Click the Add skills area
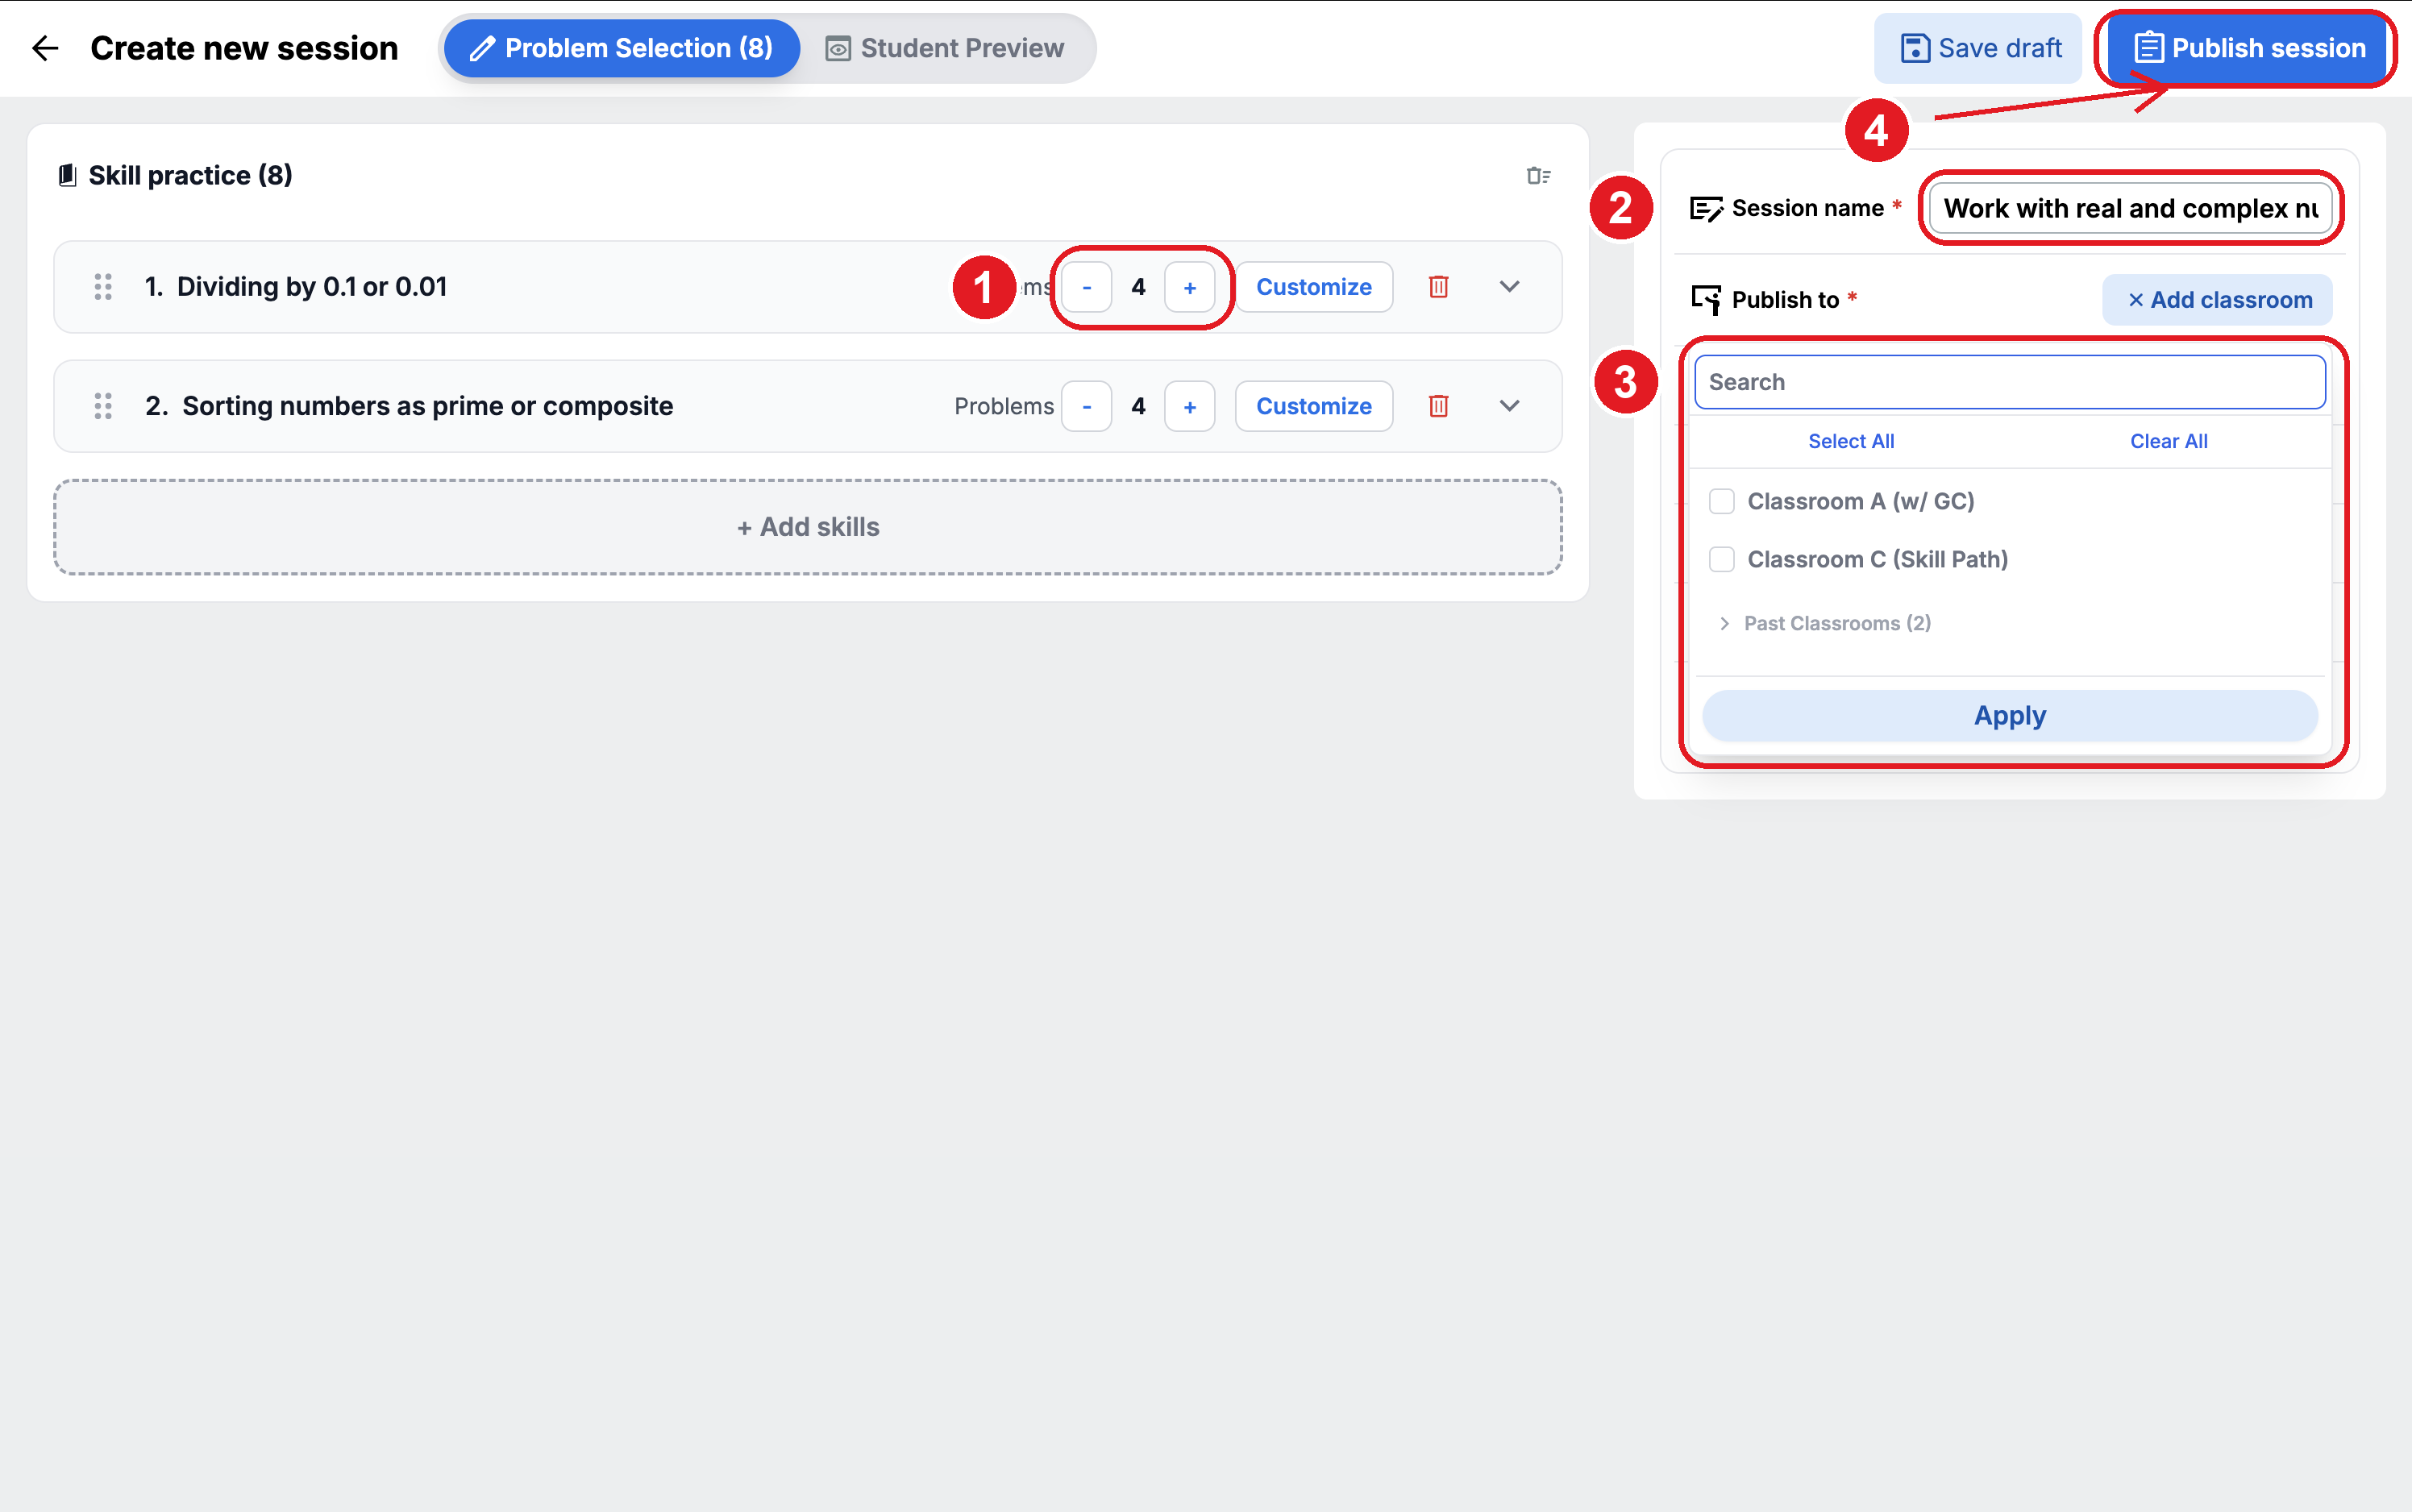The image size is (2412, 1512). pyautogui.click(x=808, y=527)
